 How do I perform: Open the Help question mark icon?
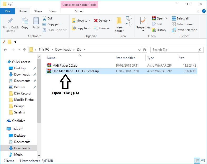(204, 11)
